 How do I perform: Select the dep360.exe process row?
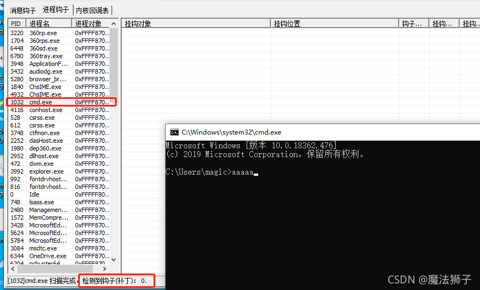(x=59, y=148)
